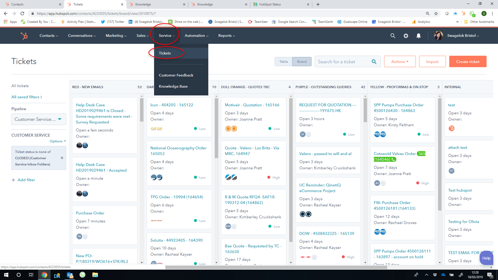Close the HubSpot Status browser tab
This screenshot has height=280, width=498.
click(308, 4)
